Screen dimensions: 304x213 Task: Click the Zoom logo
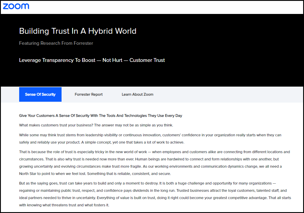pyautogui.click(x=16, y=6)
